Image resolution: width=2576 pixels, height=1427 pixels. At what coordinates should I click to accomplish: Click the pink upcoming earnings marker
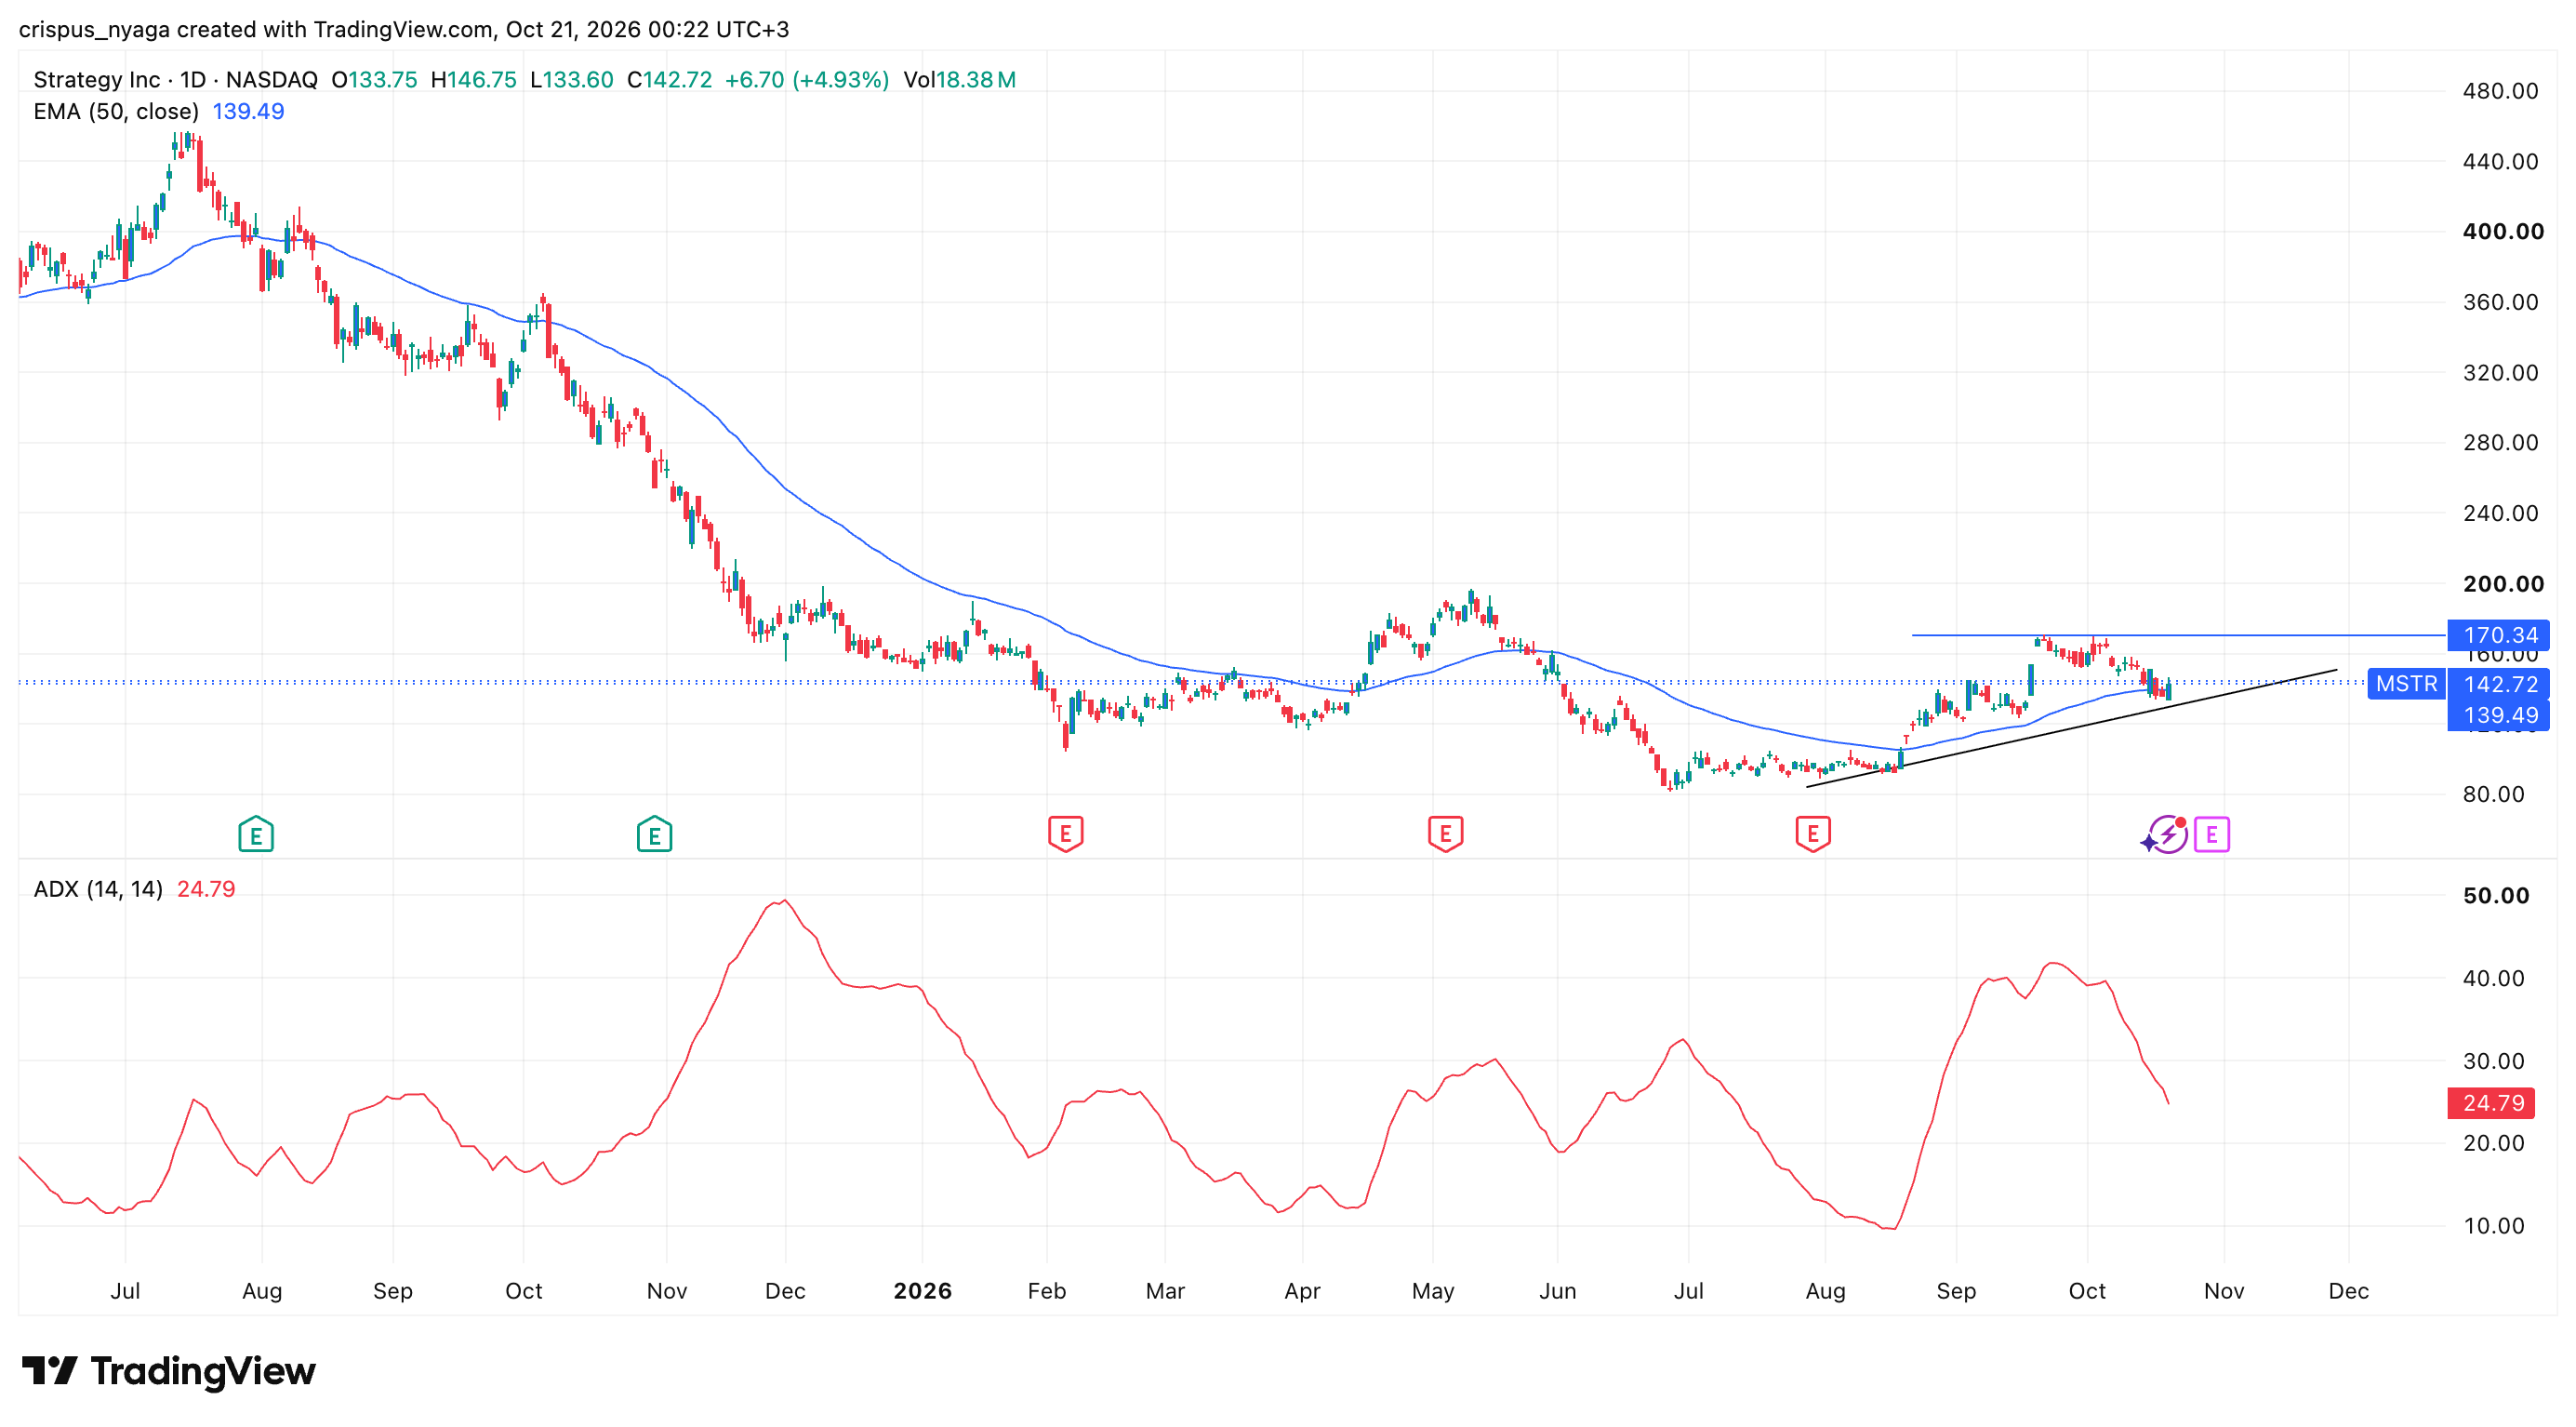click(x=2211, y=834)
